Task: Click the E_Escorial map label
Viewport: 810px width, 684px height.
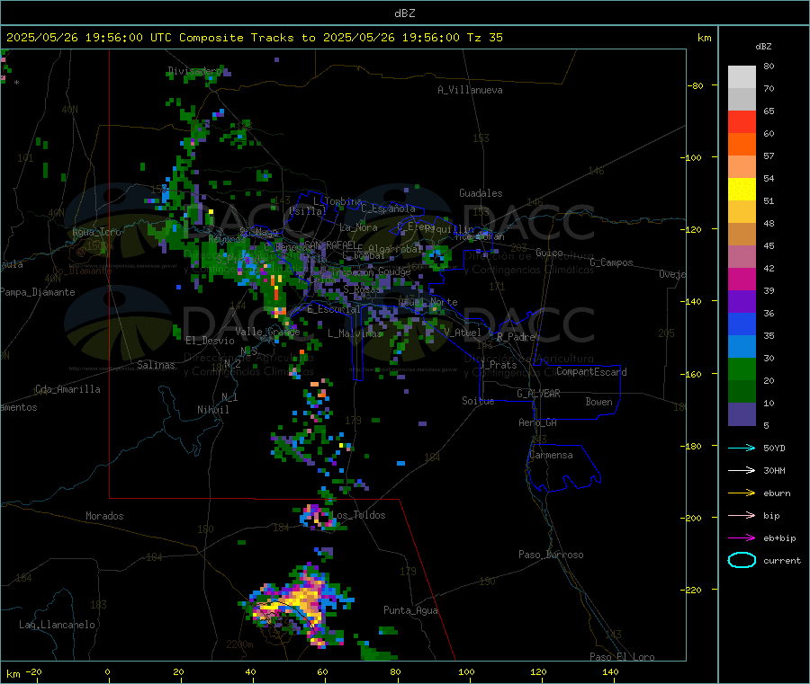Action: pos(333,309)
